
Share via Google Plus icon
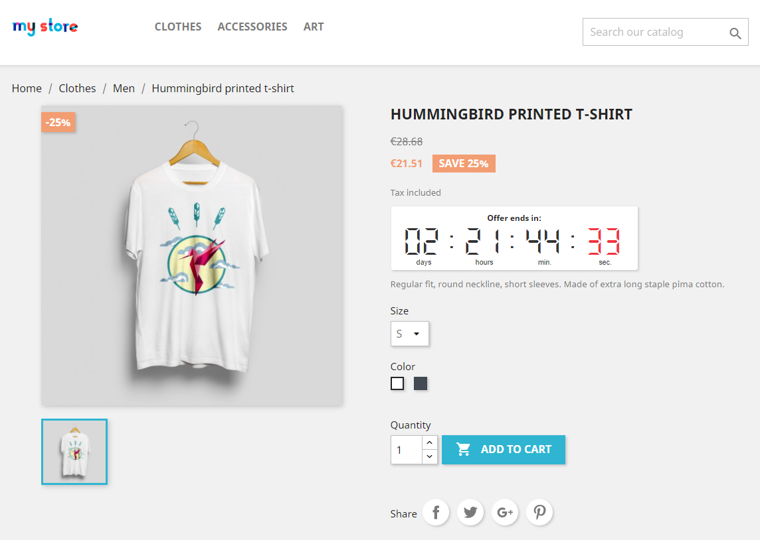[x=505, y=512]
